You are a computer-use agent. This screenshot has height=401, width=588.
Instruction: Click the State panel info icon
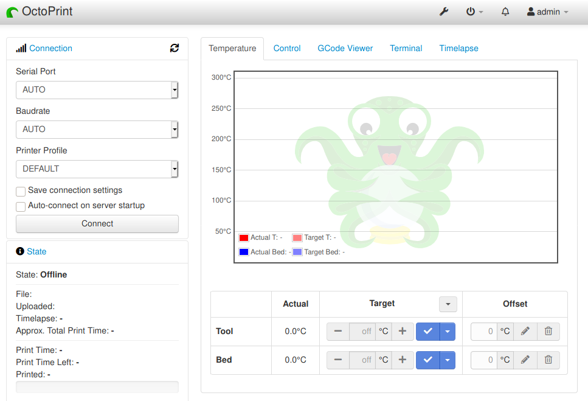pos(20,251)
